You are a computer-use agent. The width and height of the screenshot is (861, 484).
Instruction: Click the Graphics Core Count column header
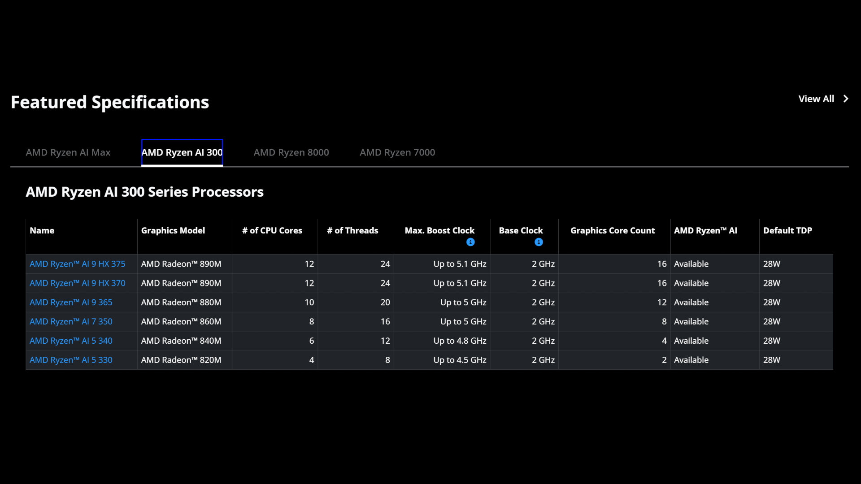point(613,230)
